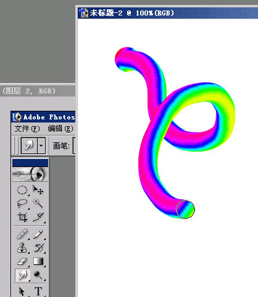Select the Slice tool
Image resolution: width=258 pixels, height=297 pixels.
pyautogui.click(x=38, y=217)
